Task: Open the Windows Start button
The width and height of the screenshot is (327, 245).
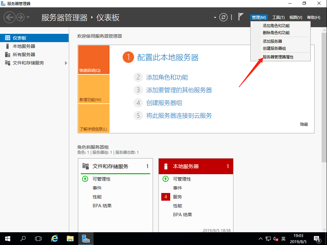Action: pos(8,239)
